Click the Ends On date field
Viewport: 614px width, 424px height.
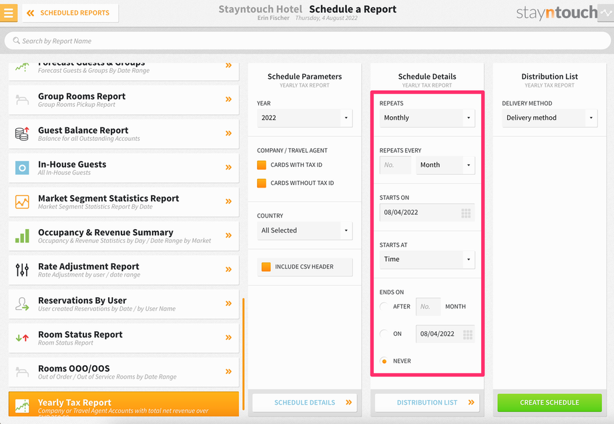[445, 335]
